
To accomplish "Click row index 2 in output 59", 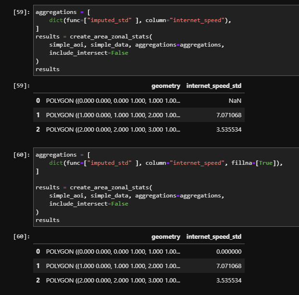I will [x=38, y=130].
